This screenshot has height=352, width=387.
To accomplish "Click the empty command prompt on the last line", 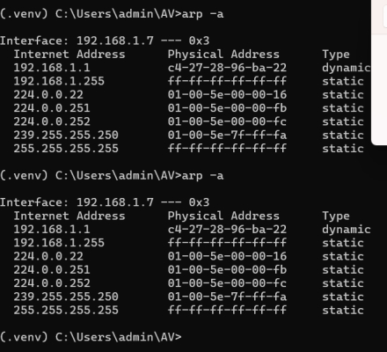I will [91, 337].
